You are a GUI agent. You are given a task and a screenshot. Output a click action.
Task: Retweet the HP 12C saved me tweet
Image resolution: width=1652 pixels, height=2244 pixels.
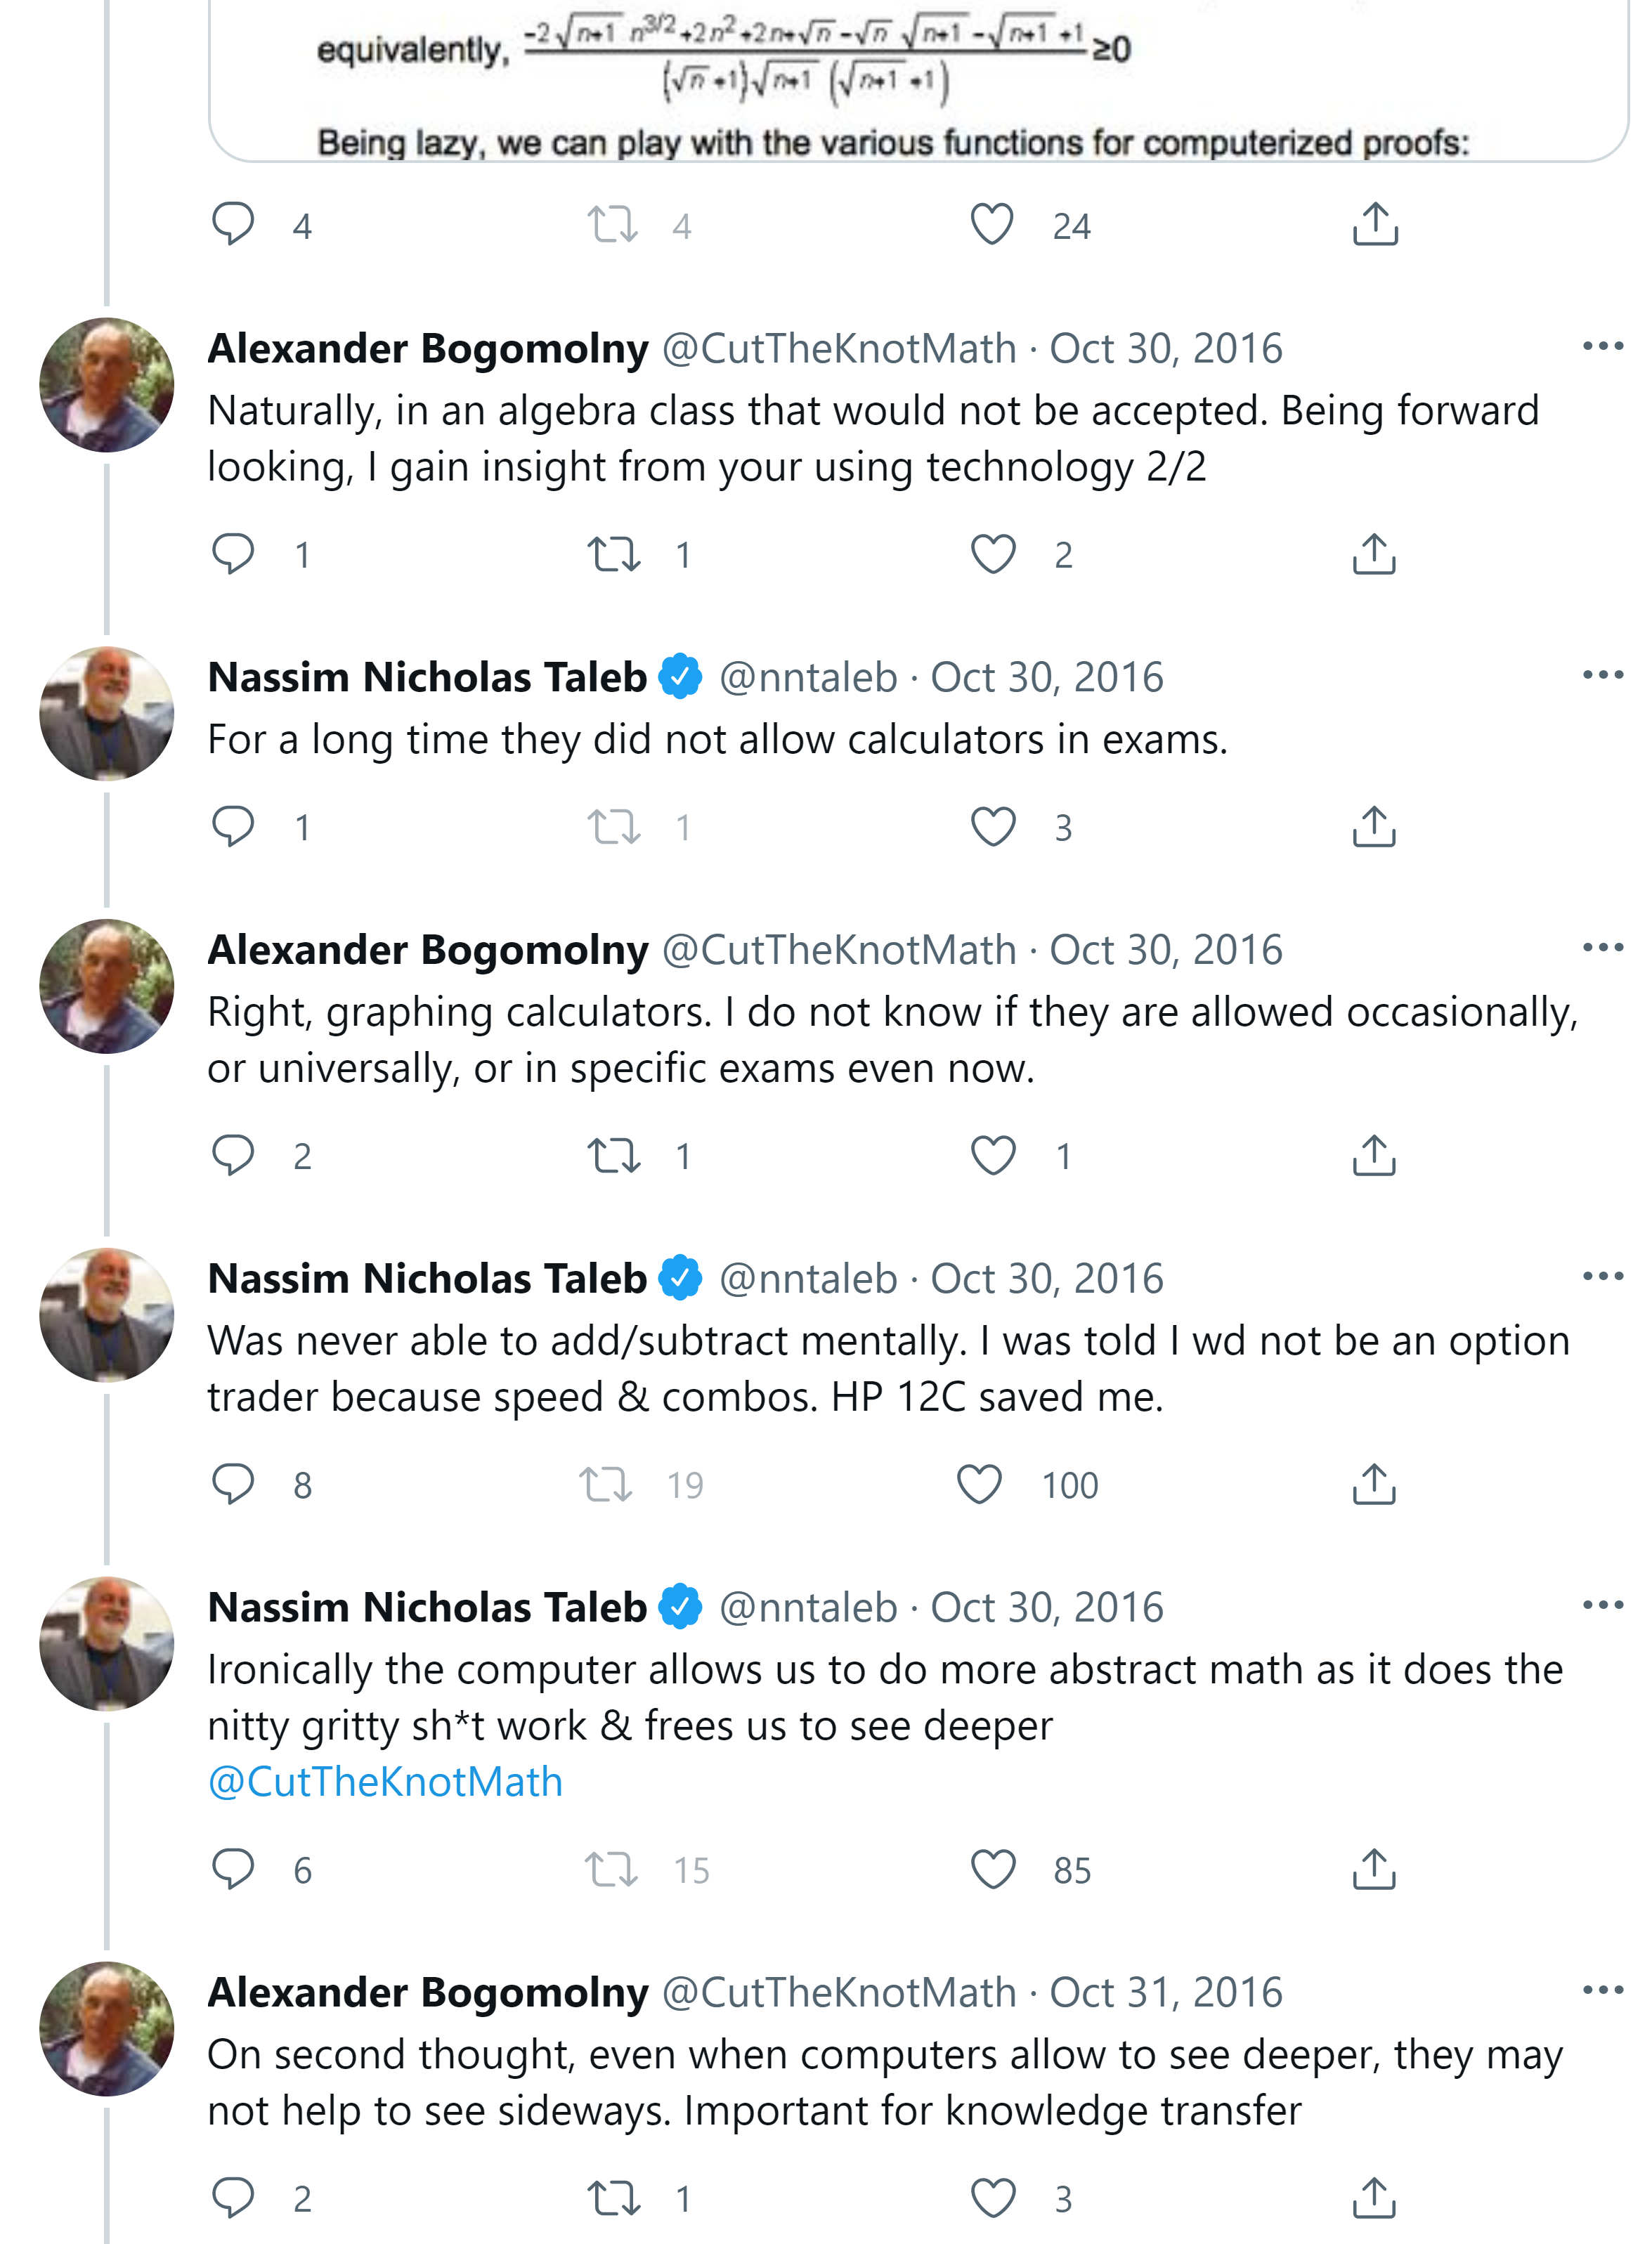(606, 1485)
